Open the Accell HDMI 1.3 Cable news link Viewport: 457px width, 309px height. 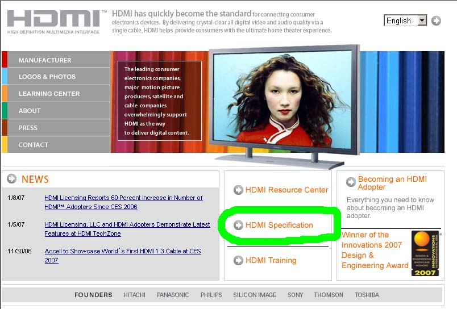click(123, 256)
